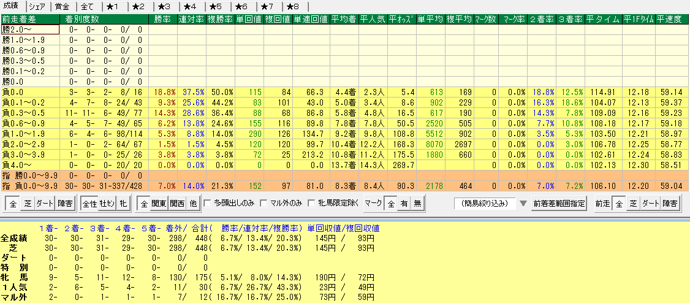Screen dimensions: 690x303
Task: Click the 複平均 column header
Action: [459, 19]
